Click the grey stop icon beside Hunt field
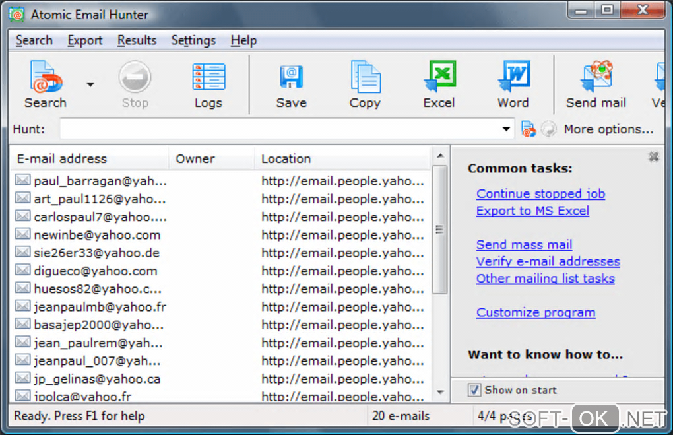 point(548,129)
